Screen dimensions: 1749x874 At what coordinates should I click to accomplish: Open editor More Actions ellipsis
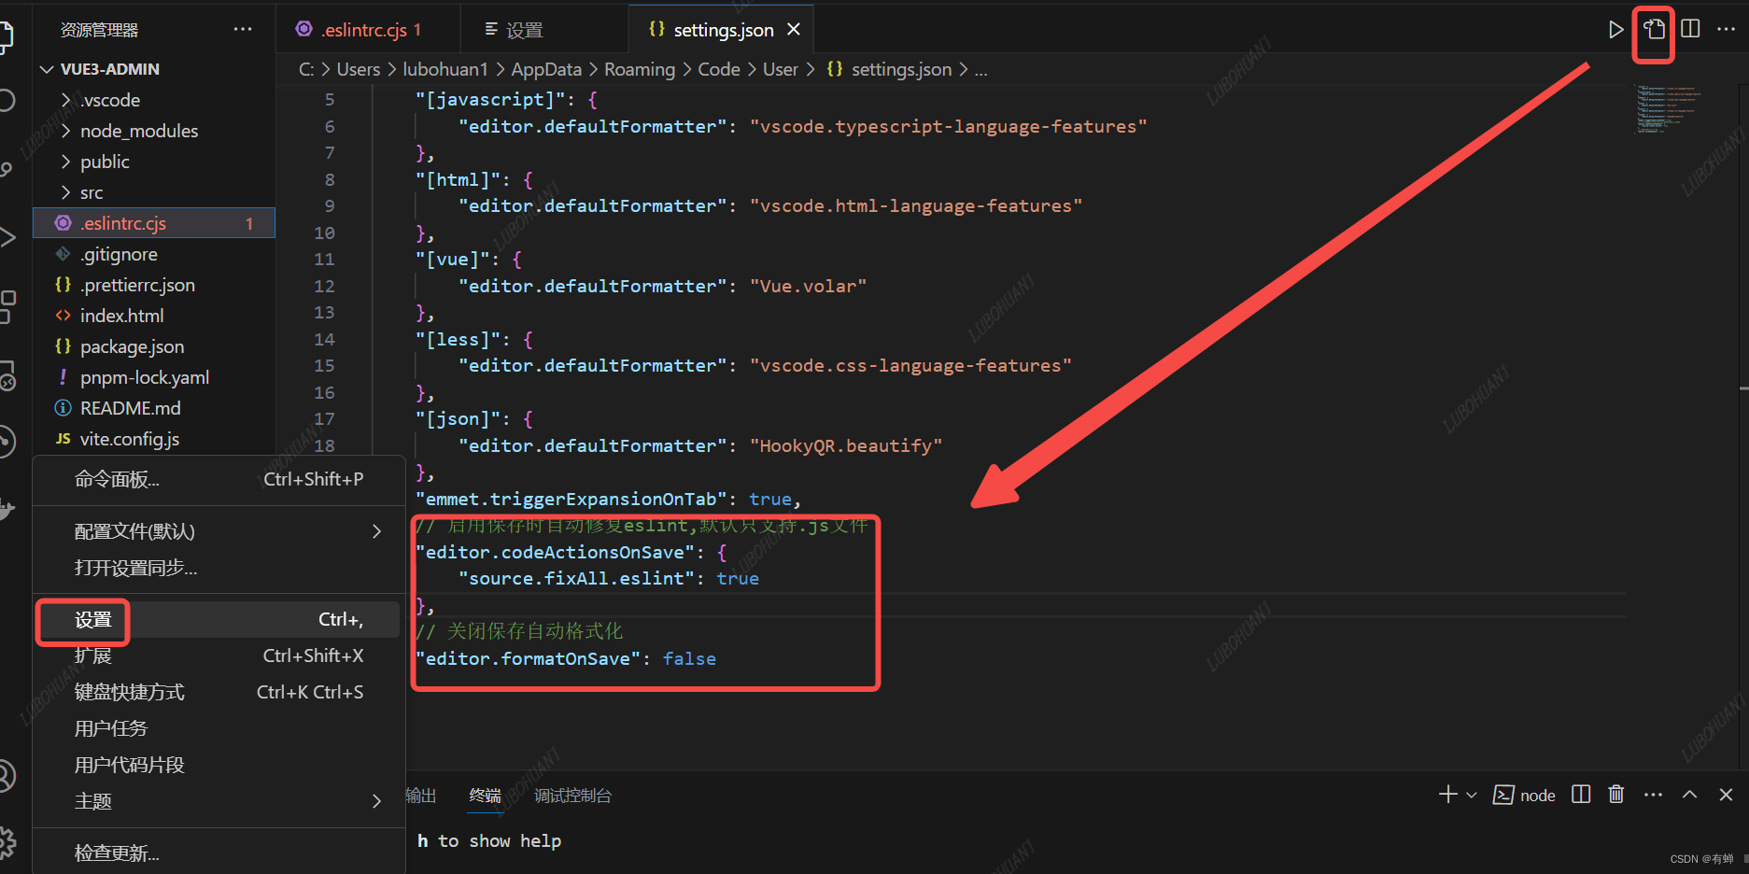(1726, 29)
